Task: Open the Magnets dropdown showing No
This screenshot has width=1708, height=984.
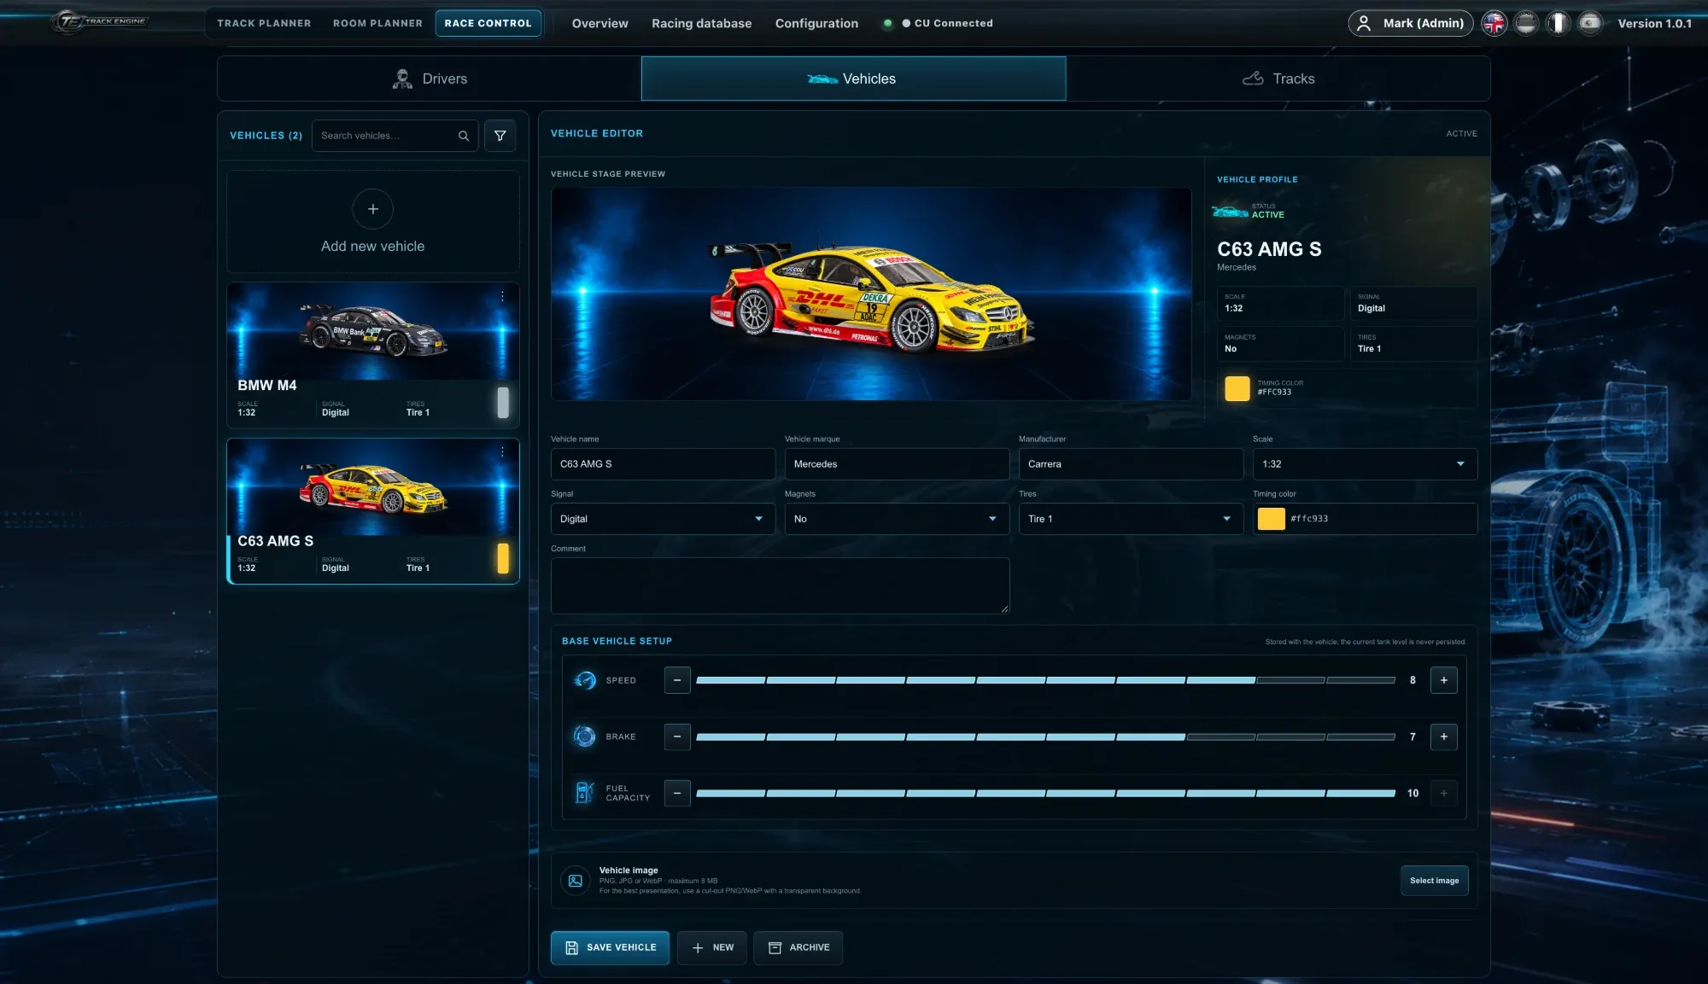Action: pyautogui.click(x=897, y=519)
